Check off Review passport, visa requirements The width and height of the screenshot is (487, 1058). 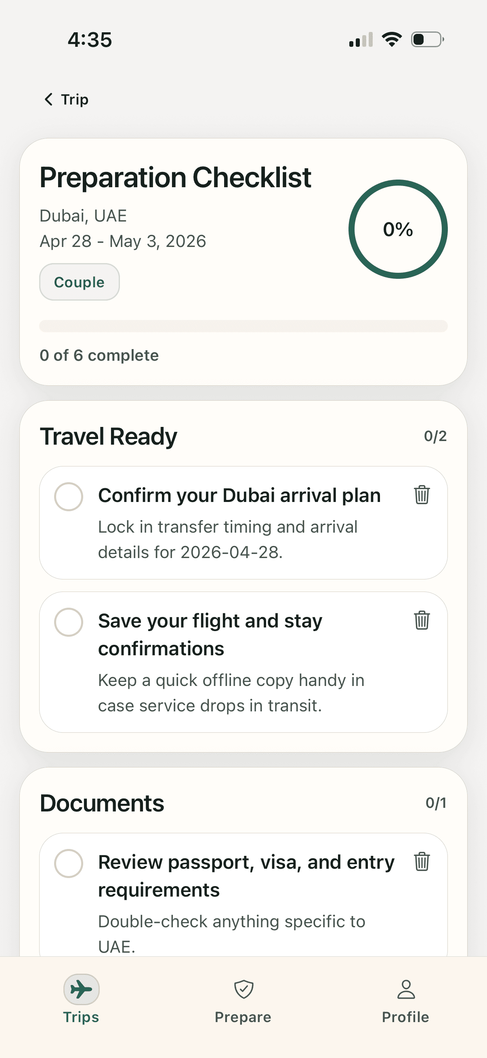[69, 864]
